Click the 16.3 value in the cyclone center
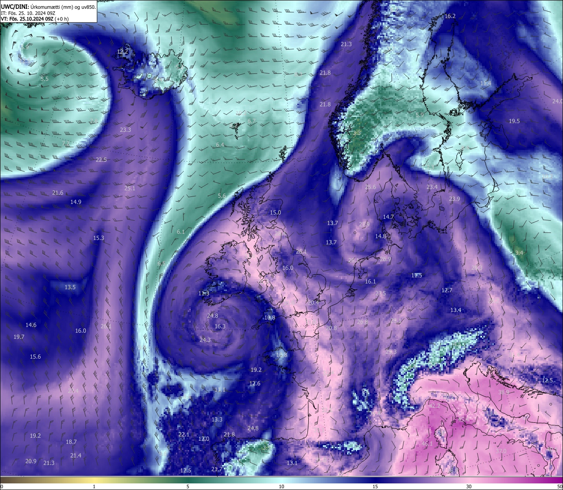Image resolution: width=563 pixels, height=490 pixels. coord(220,326)
